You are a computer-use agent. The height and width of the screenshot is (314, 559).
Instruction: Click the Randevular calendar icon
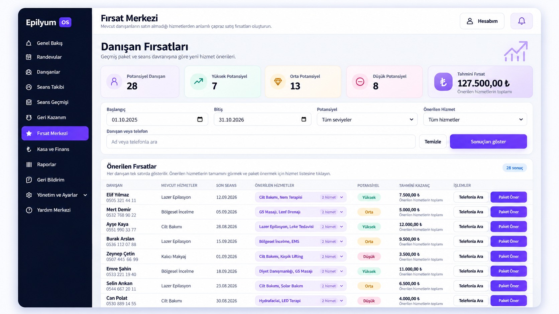29,57
